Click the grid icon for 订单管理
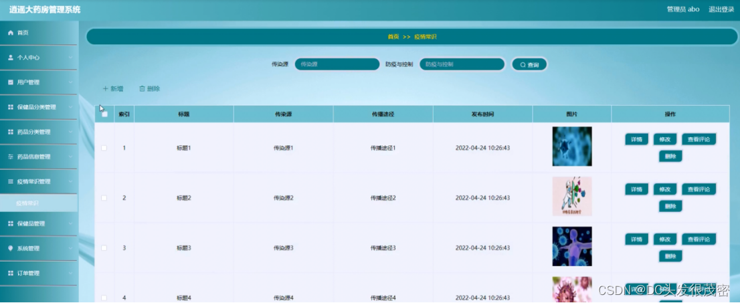Image resolution: width=740 pixels, height=303 pixels. pos(11,274)
